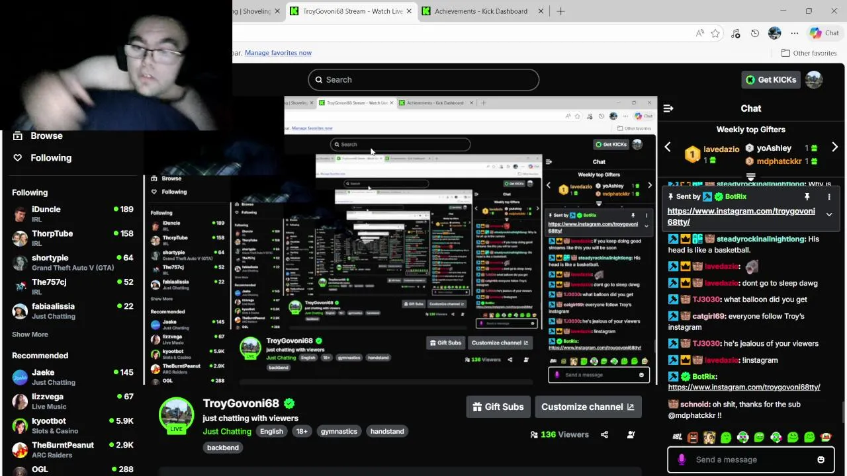The image size is (847, 476).
Task: Type in the Send a message field
Action: 751,459
